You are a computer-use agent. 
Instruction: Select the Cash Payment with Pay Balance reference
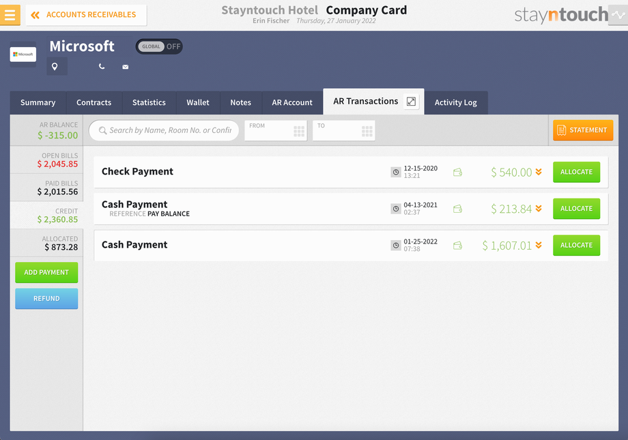coord(134,204)
